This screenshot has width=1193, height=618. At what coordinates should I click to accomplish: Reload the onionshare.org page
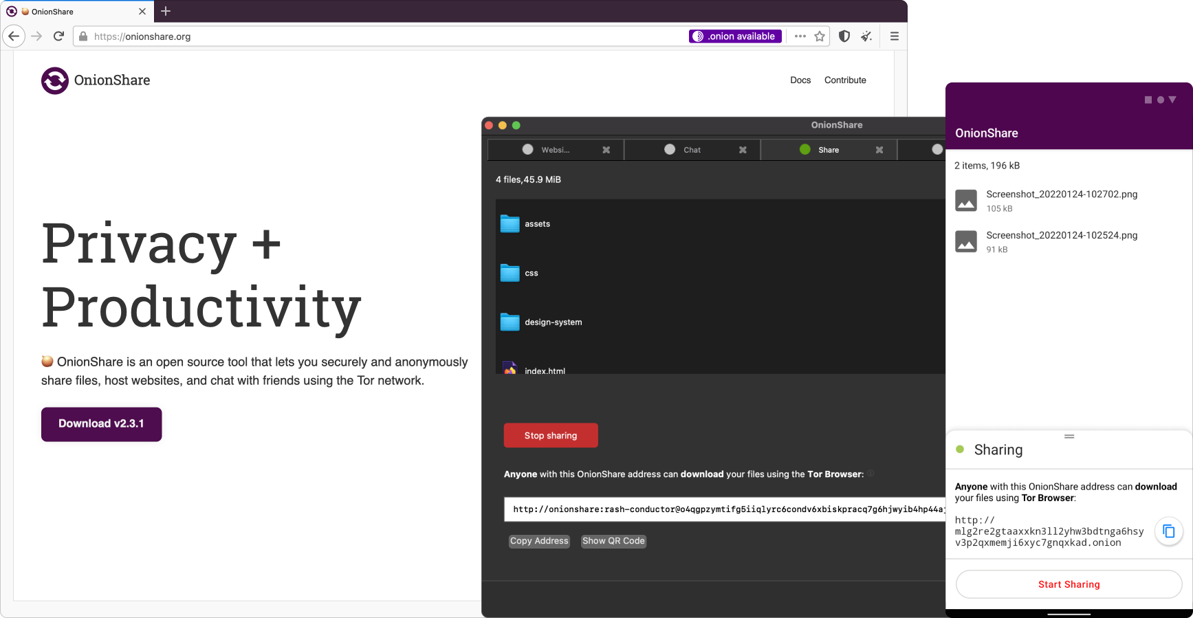(58, 36)
